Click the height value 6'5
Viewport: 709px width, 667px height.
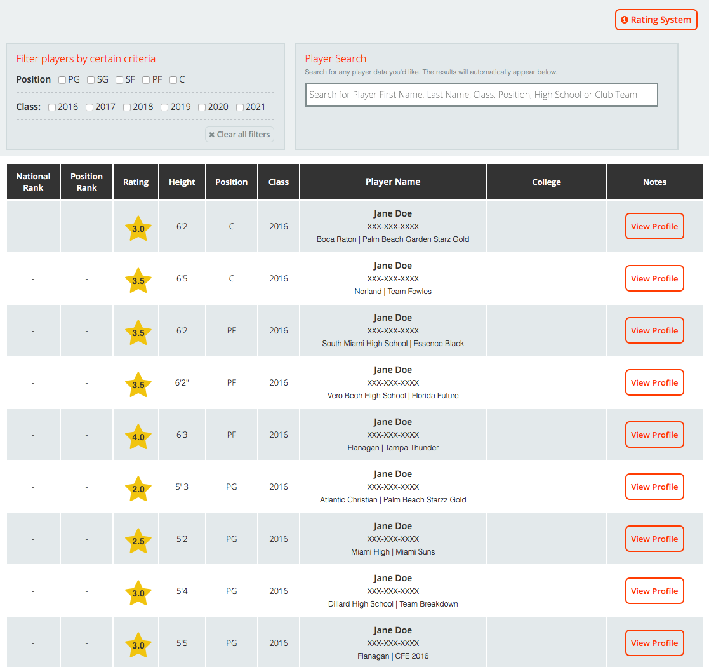point(182,278)
